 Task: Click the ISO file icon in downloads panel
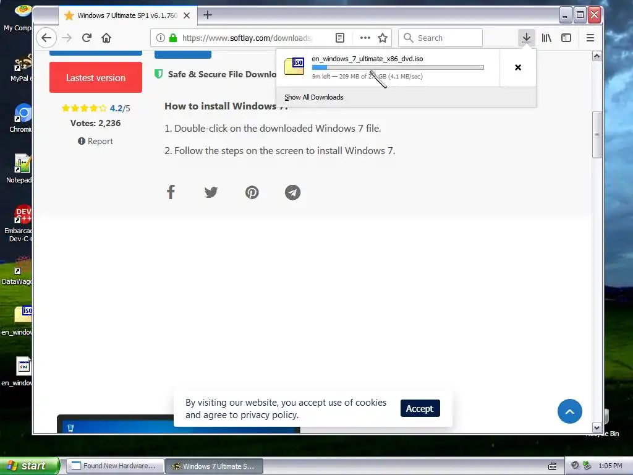[294, 67]
